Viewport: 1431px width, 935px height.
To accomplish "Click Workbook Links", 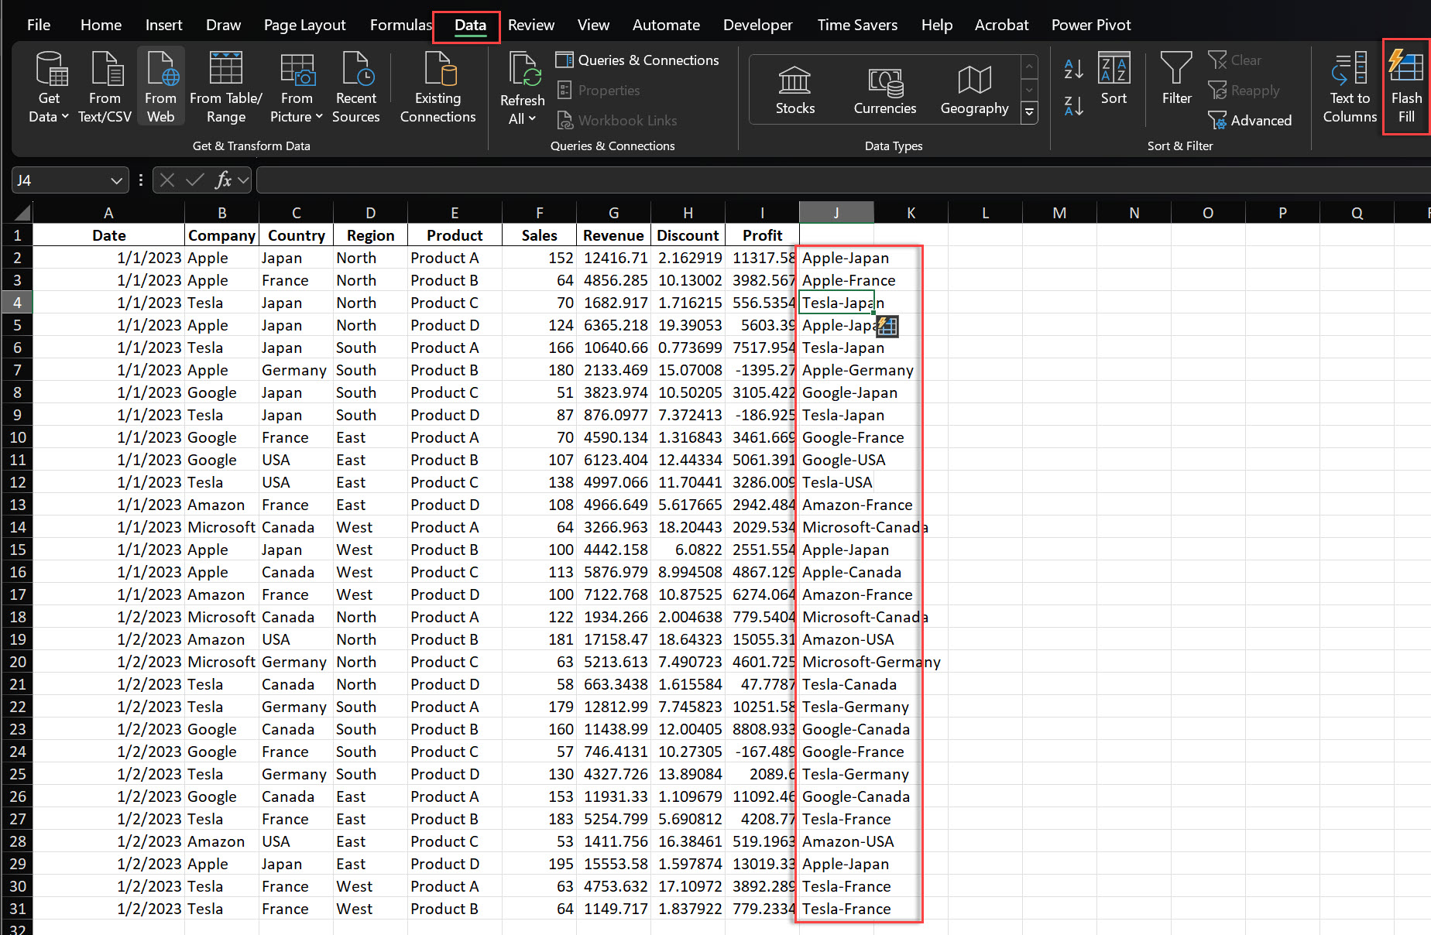I will coord(617,120).
